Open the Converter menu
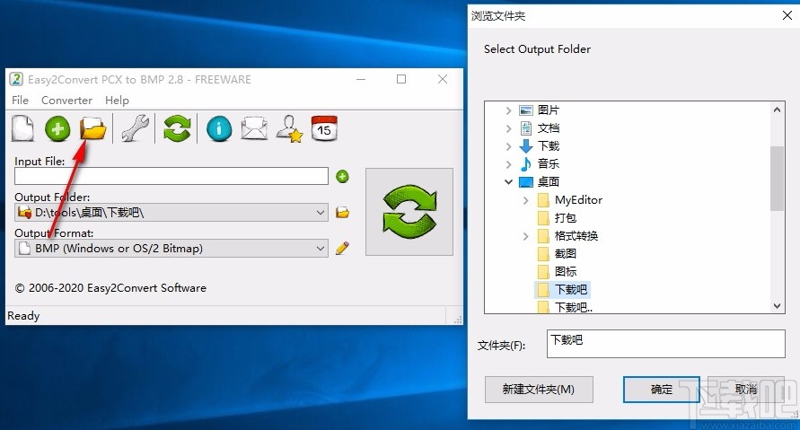 coord(66,100)
